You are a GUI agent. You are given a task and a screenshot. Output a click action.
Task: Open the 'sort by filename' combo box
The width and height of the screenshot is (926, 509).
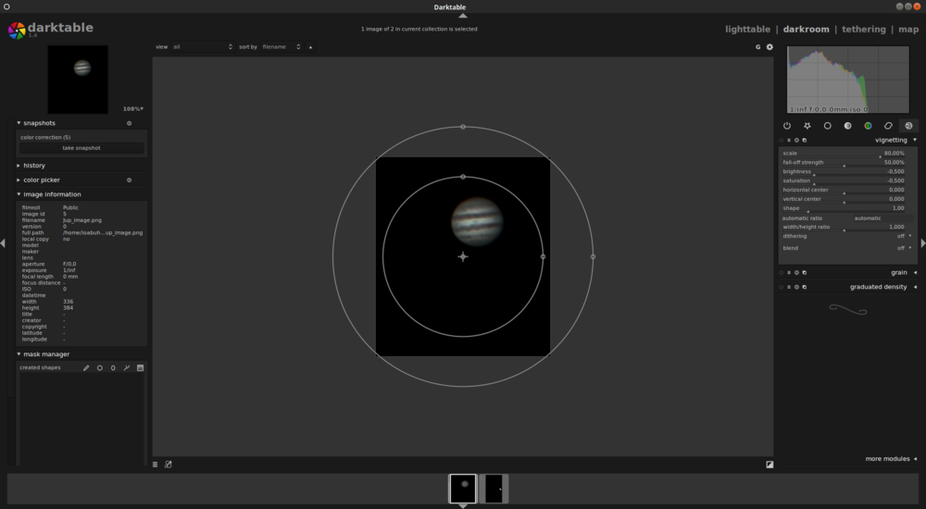tap(282, 46)
